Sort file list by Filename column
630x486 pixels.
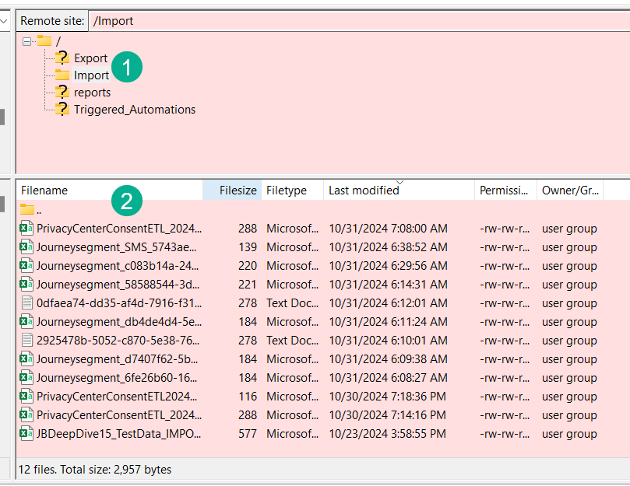coord(44,191)
